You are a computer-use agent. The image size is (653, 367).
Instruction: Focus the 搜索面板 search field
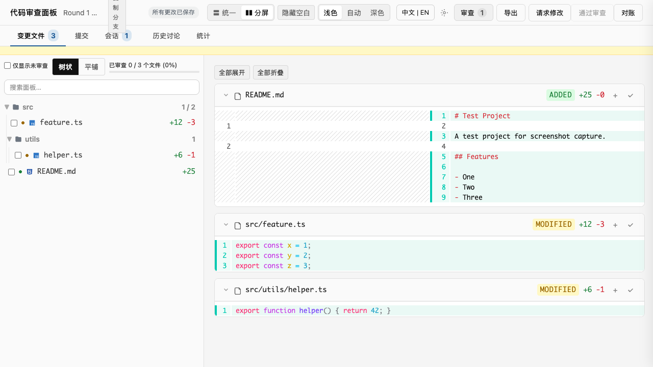point(102,87)
